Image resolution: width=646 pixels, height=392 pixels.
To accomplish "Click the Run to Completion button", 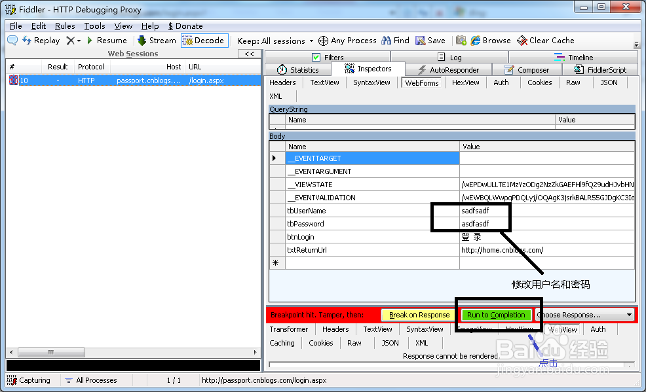I will (x=496, y=315).
